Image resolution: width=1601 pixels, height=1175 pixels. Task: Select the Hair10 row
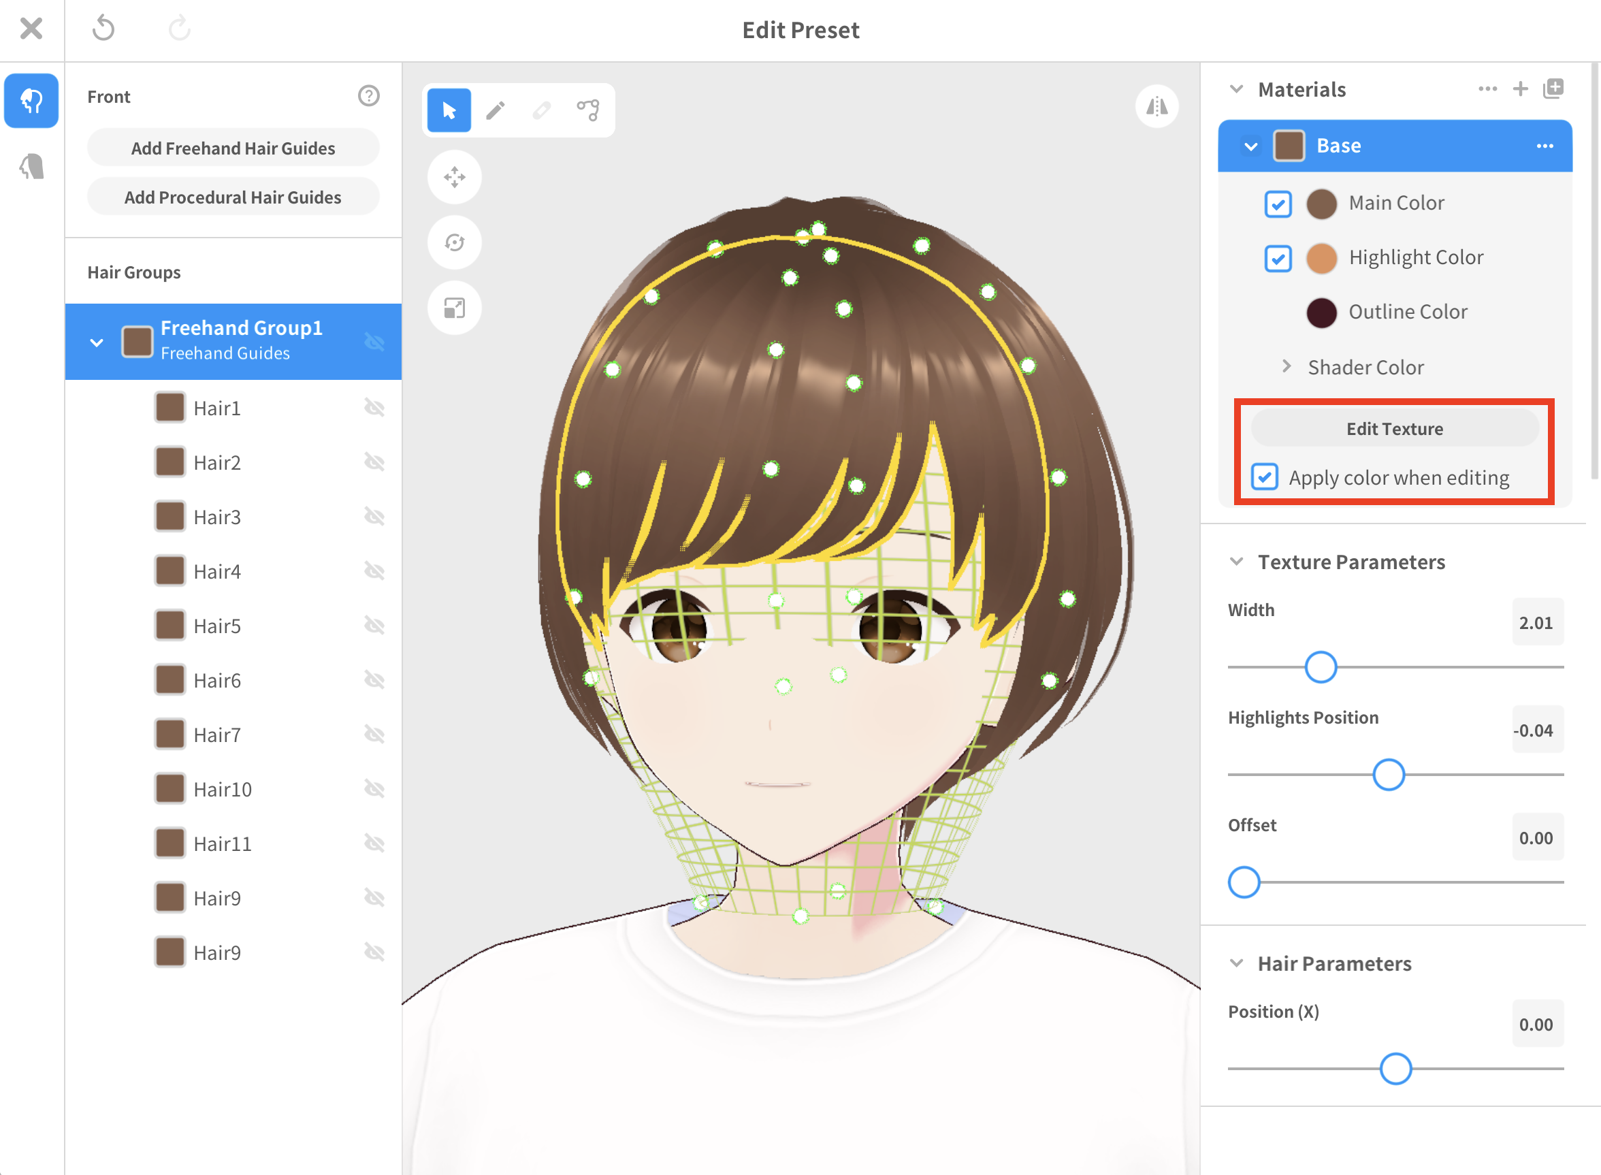[233, 789]
